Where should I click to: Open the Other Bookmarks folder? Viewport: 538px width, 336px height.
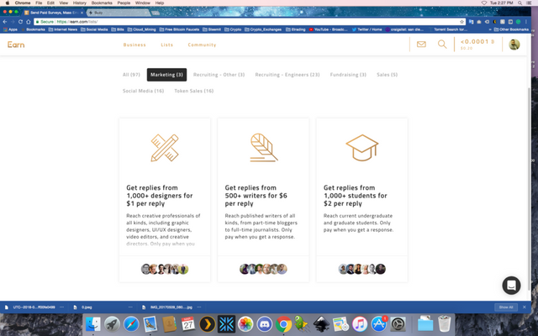pyautogui.click(x=511, y=29)
